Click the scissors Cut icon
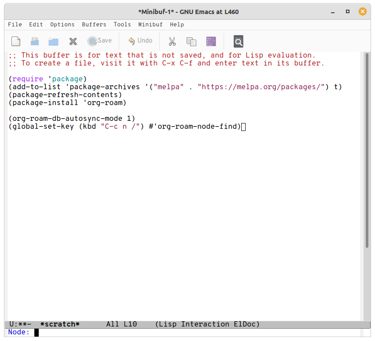 point(172,41)
